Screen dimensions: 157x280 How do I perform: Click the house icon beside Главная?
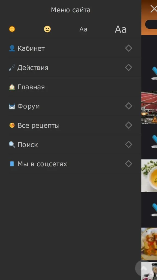point(12,87)
